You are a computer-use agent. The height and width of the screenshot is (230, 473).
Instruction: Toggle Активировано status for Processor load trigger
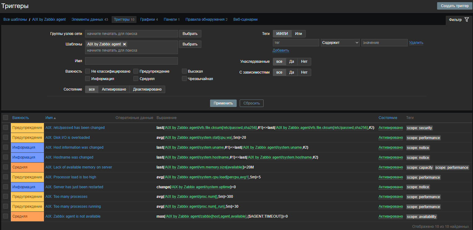(390, 177)
